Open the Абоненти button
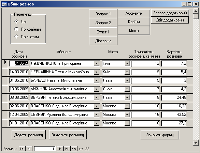 tap(134, 13)
